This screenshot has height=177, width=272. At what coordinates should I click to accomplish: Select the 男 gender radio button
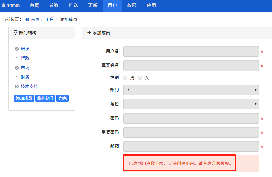click(125, 78)
